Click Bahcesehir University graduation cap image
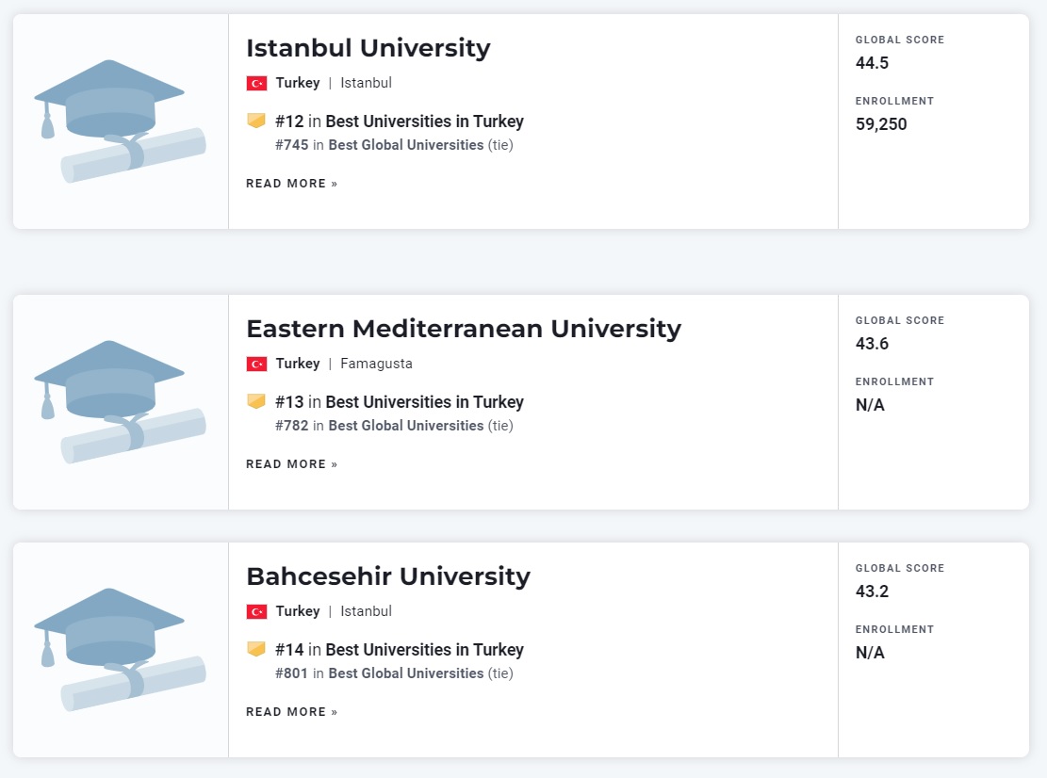This screenshot has height=778, width=1047. coord(120,649)
